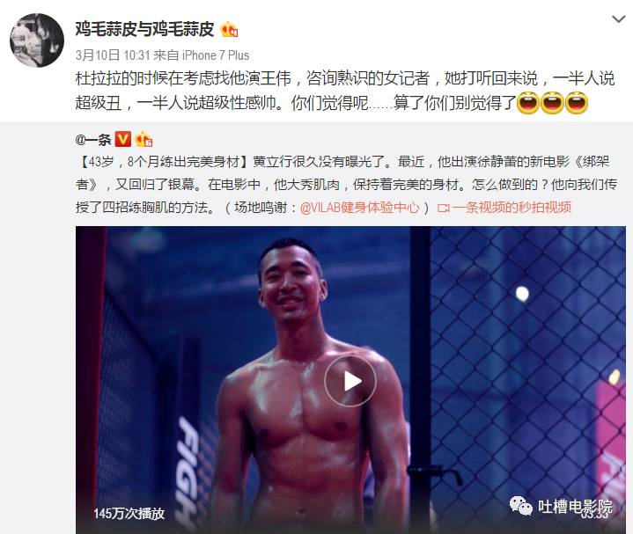The image size is (633, 534).
Task: Click the reposted headline 43岁，8个月练出完美身材
Action: point(164,162)
